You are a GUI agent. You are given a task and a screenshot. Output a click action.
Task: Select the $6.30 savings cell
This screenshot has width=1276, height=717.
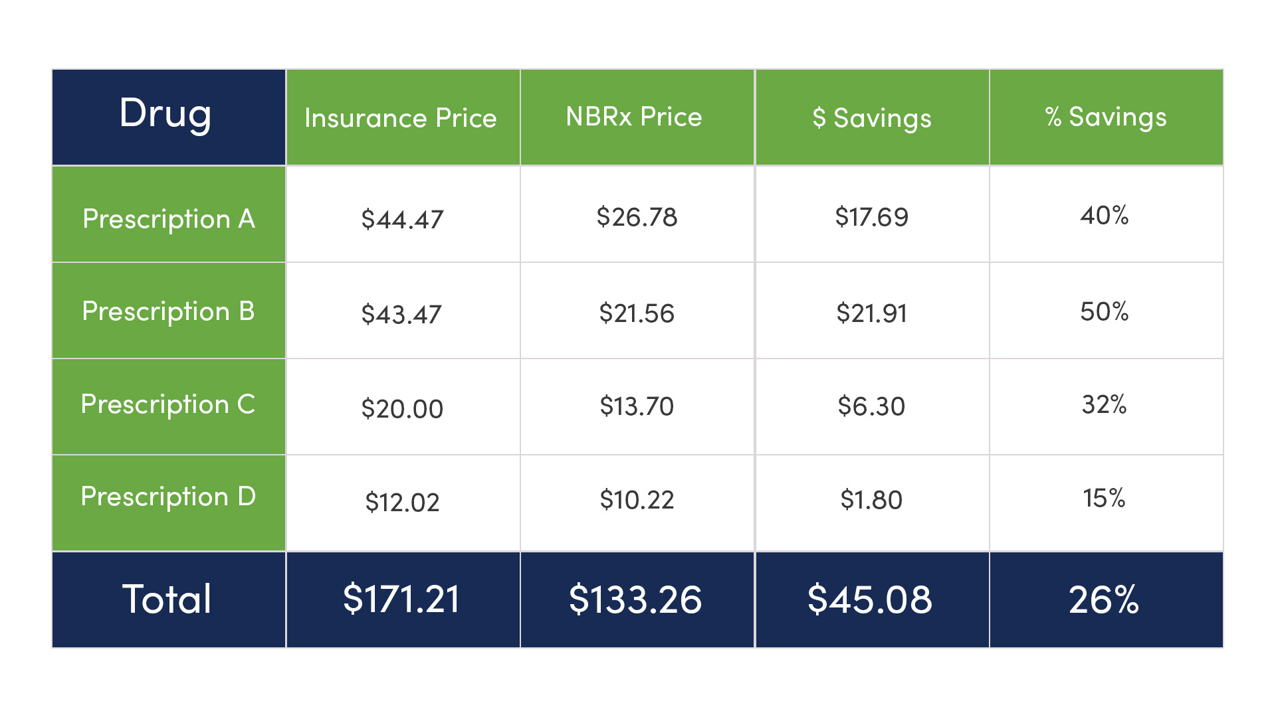tap(871, 406)
